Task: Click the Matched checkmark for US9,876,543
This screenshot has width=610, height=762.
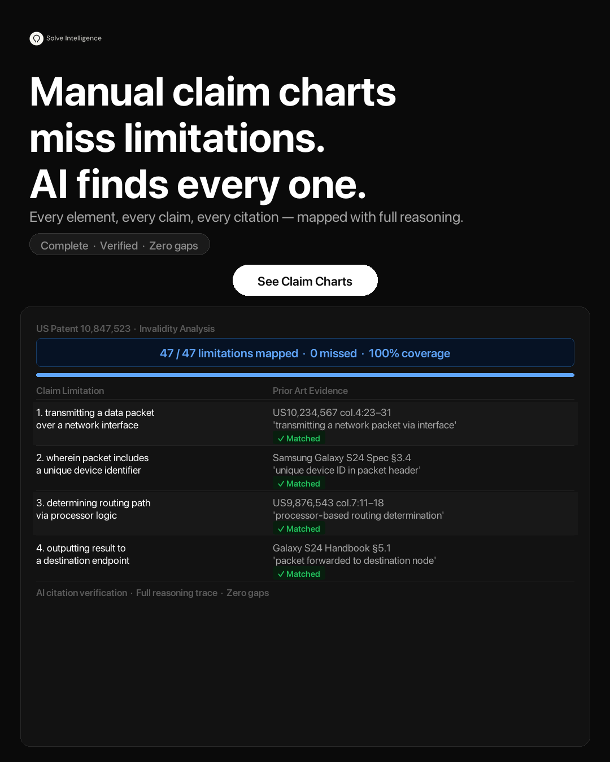Action: pos(299,529)
